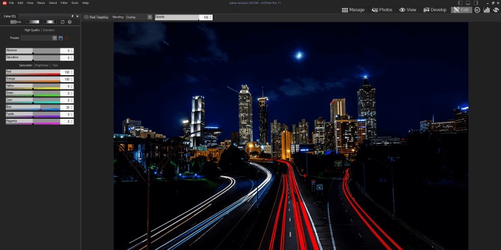This screenshot has height=250, width=501.
Task: Click the city night photo canvas
Action: click(291, 136)
